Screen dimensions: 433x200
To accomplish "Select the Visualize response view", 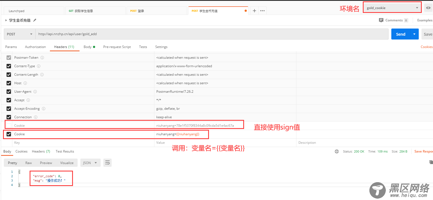I will tap(67, 163).
